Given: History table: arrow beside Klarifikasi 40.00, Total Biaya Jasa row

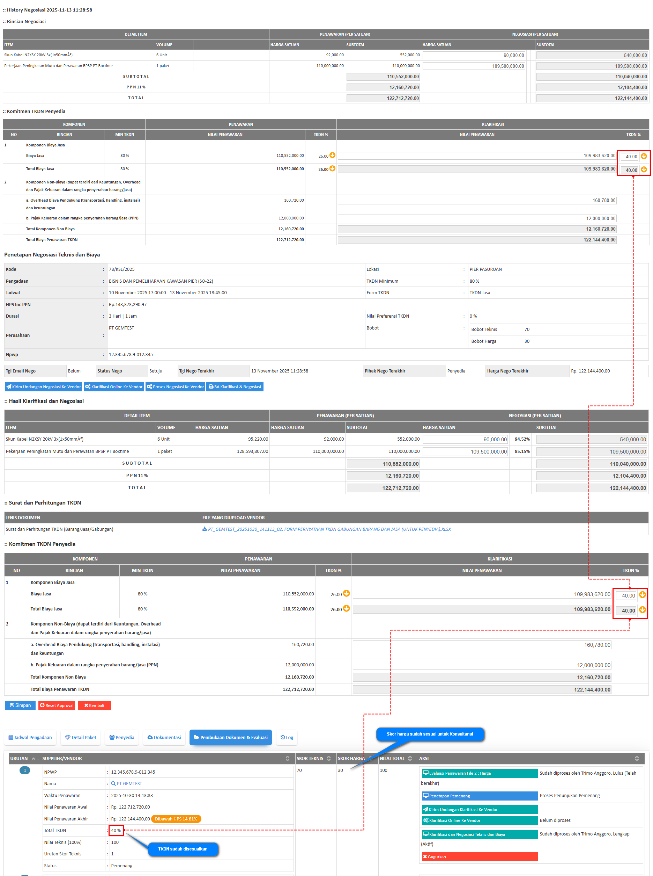Looking at the screenshot, I should coord(644,169).
